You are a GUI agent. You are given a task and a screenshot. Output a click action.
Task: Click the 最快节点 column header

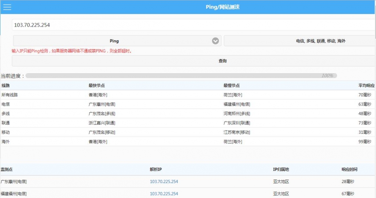(x=97, y=86)
